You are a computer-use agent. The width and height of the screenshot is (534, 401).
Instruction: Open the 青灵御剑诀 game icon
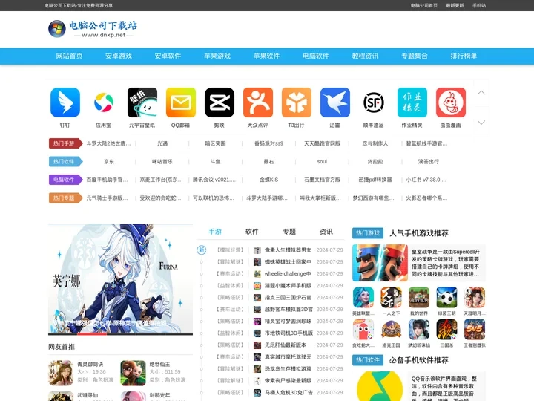pos(61,373)
